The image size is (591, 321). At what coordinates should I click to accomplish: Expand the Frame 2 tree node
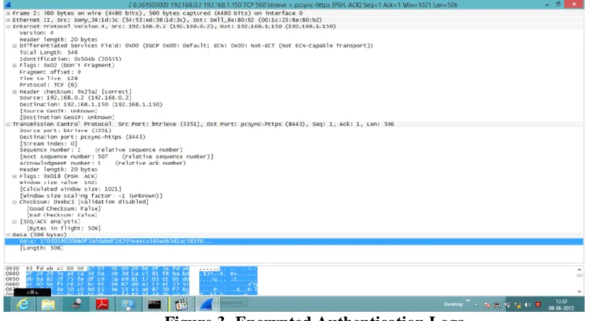tap(8, 13)
